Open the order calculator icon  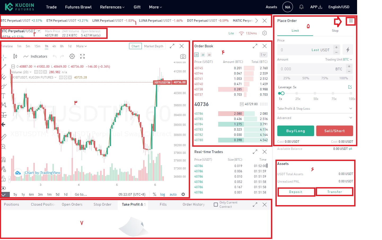(351, 21)
